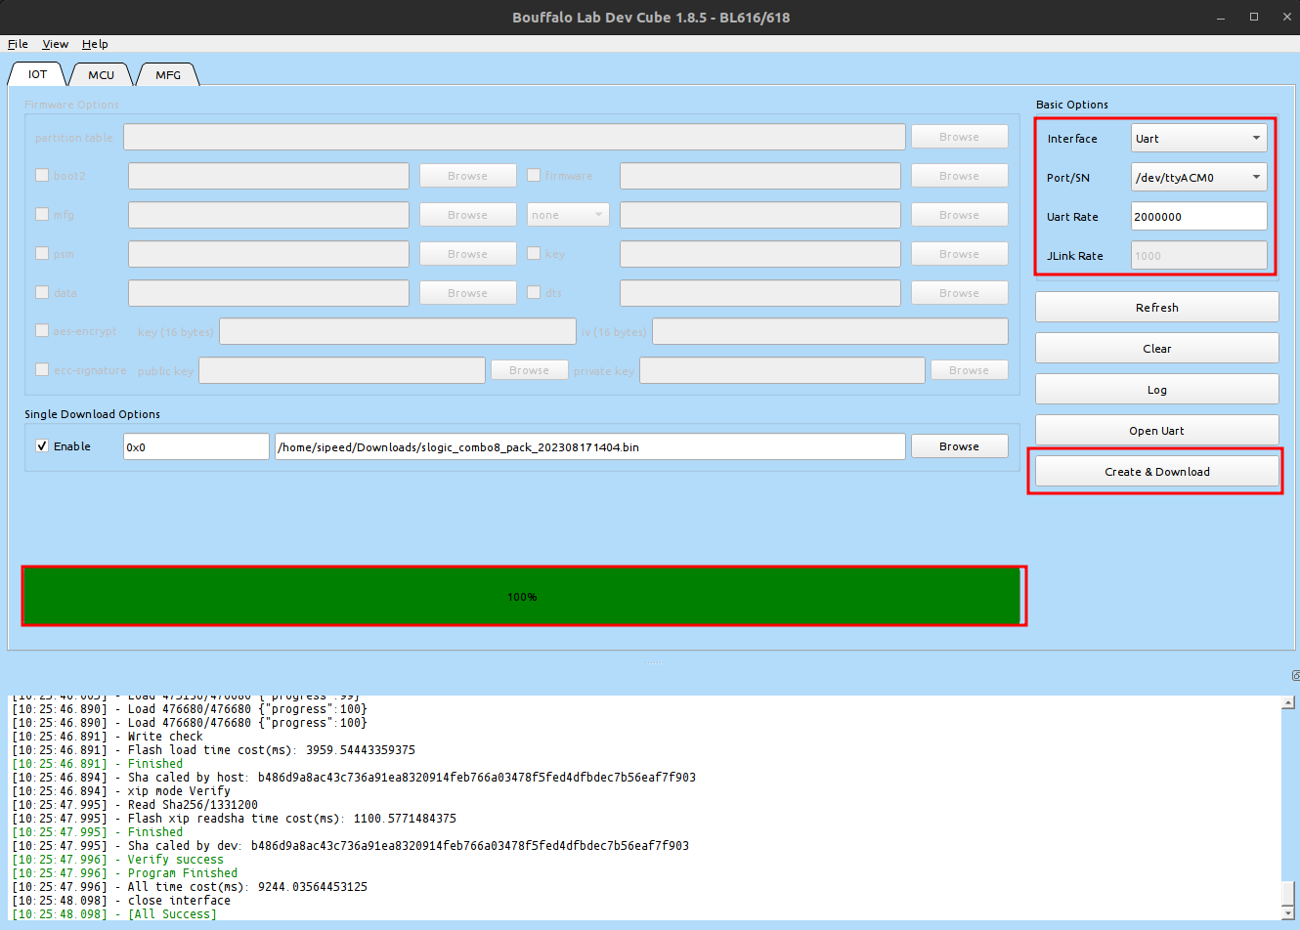Open the Interface dropdown showing Uart

1198,138
